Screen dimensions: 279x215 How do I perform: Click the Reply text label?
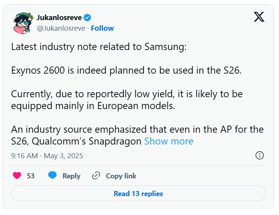coord(71,176)
